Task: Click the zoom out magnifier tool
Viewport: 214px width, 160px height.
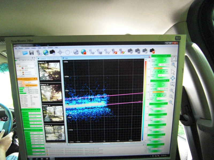Action: tap(171, 96)
